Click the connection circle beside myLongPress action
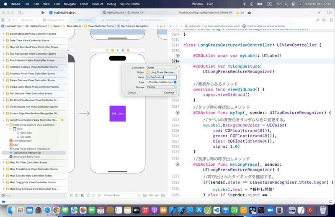The width and height of the screenshot is (335, 217). (178, 164)
